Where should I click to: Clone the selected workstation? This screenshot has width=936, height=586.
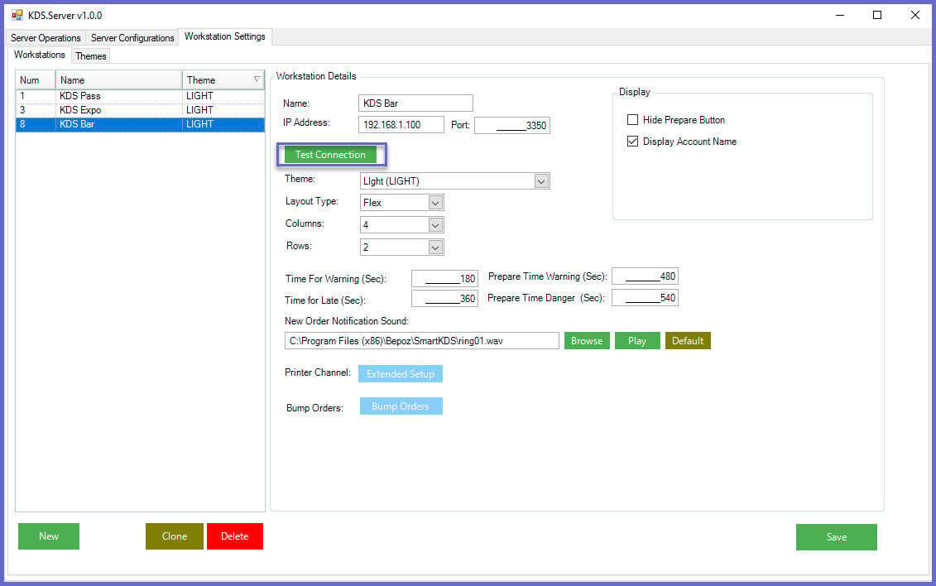(x=175, y=536)
